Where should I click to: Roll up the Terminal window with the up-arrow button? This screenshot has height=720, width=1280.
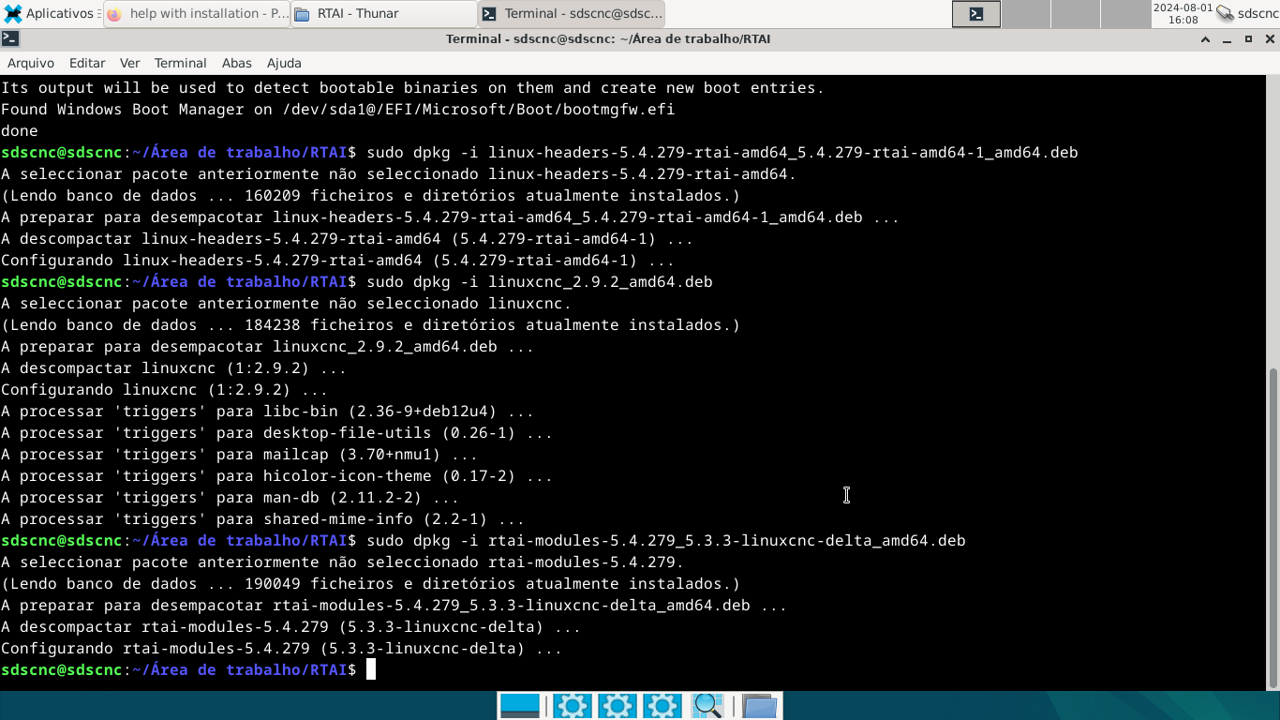pyautogui.click(x=1206, y=39)
